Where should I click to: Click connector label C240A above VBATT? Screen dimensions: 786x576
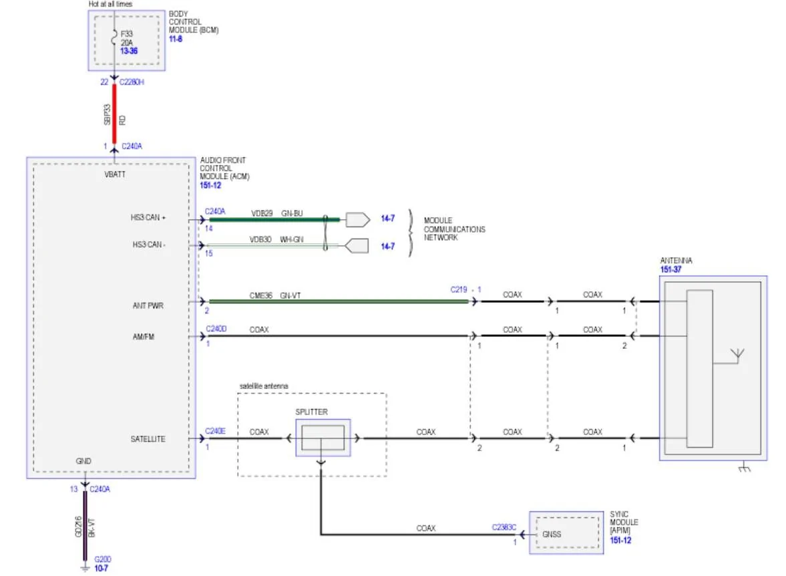[x=132, y=146]
